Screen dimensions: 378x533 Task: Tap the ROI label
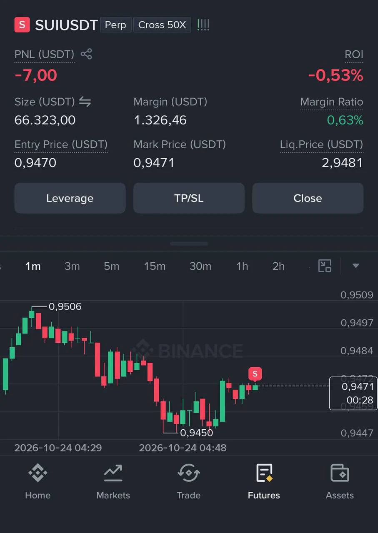(x=354, y=55)
